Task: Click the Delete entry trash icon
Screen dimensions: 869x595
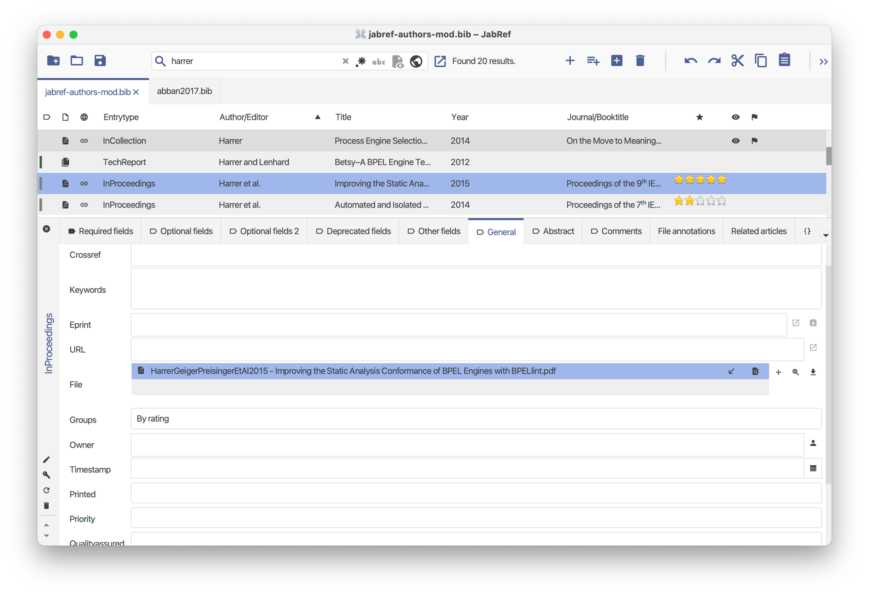Action: 640,61
